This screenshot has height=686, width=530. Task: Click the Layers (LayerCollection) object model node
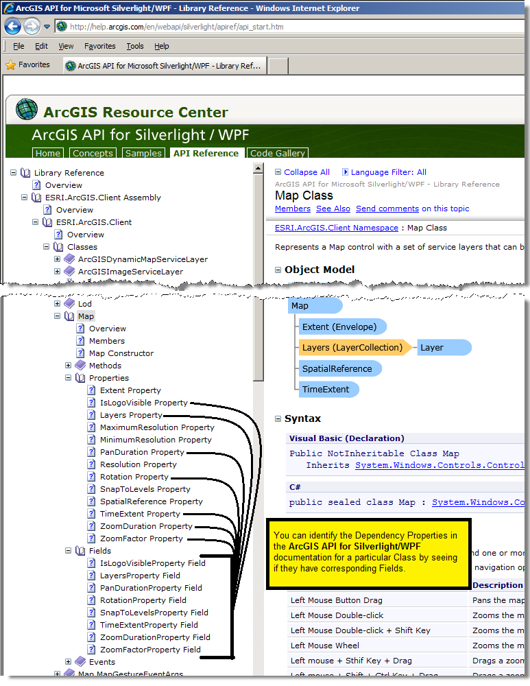[354, 347]
